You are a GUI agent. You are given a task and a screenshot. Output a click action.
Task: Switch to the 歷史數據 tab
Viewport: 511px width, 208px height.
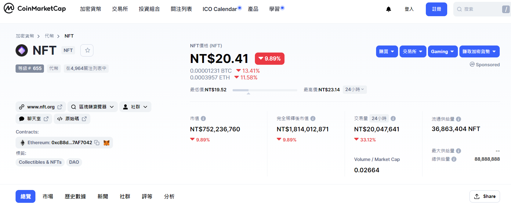tap(75, 196)
